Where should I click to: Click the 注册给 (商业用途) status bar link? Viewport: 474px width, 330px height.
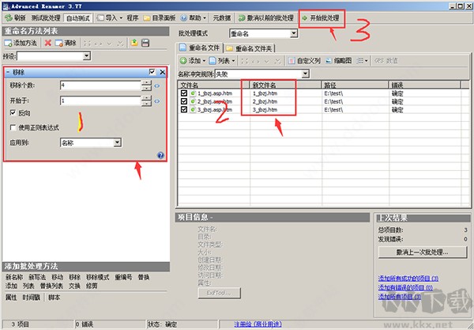(x=258, y=324)
